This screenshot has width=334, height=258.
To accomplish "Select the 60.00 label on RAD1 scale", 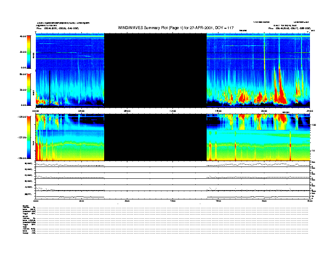I will (23, 74).
